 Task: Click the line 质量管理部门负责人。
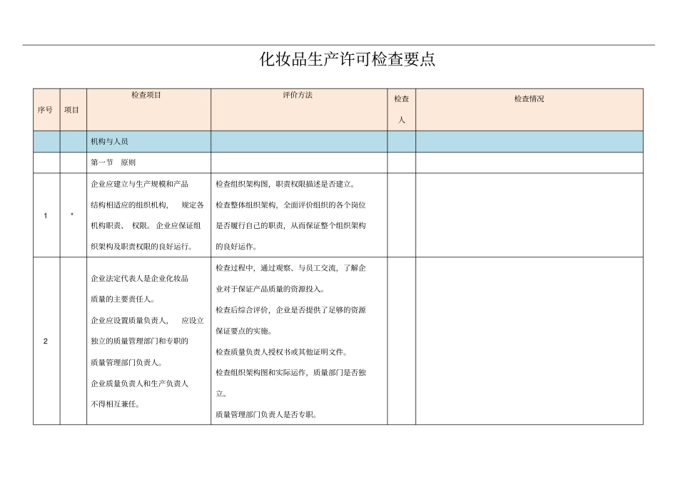pyautogui.click(x=127, y=362)
